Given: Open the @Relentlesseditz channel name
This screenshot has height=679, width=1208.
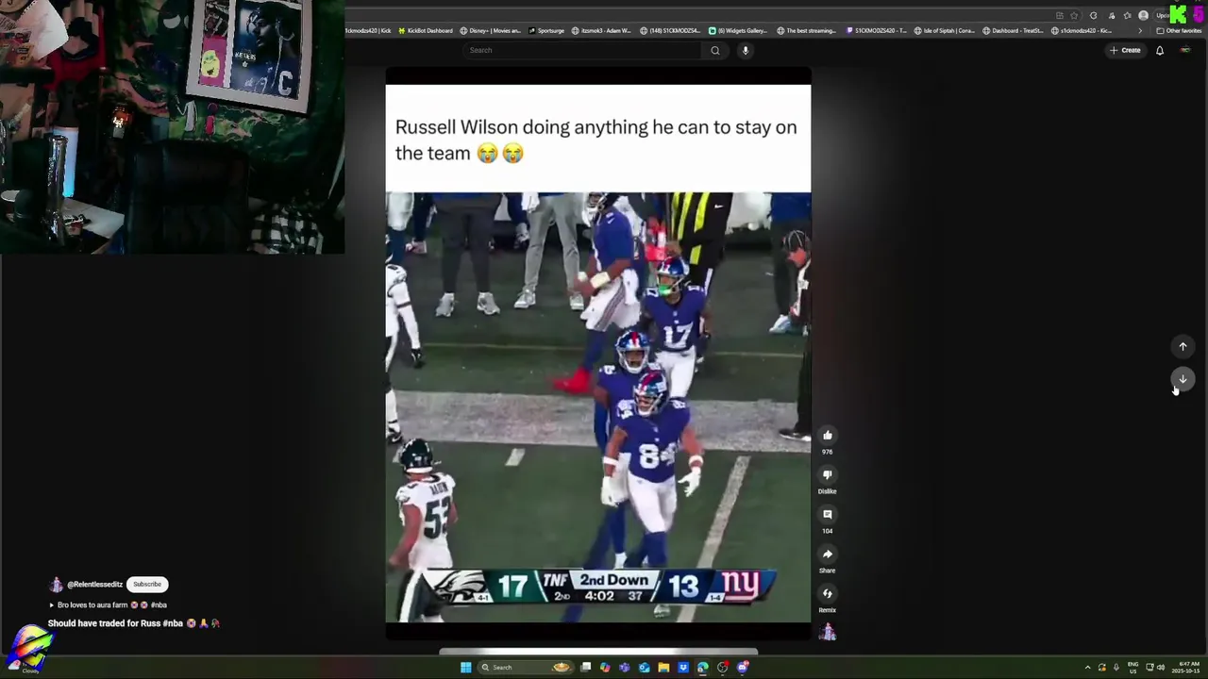Looking at the screenshot, I should 94,585.
